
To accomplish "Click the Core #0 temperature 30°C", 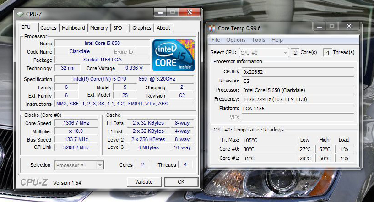I will [268, 149].
